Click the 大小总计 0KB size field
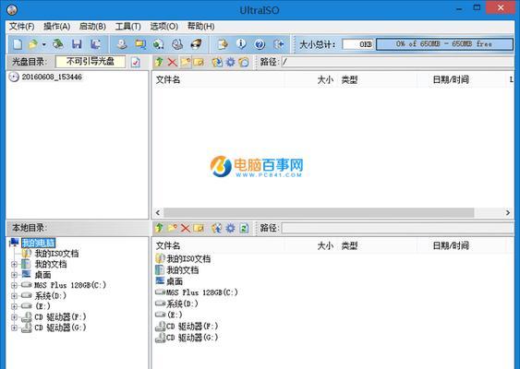 tap(357, 44)
